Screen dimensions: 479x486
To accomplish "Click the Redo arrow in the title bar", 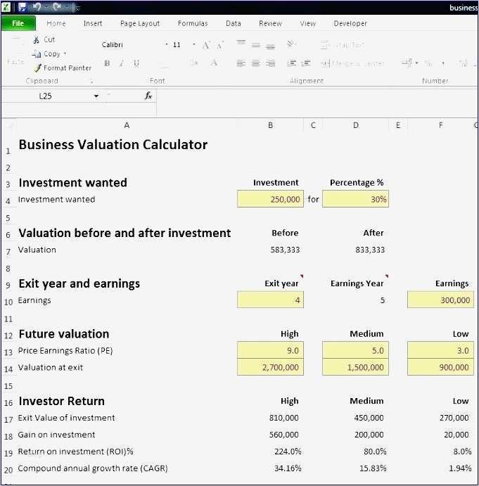I will [x=57, y=6].
